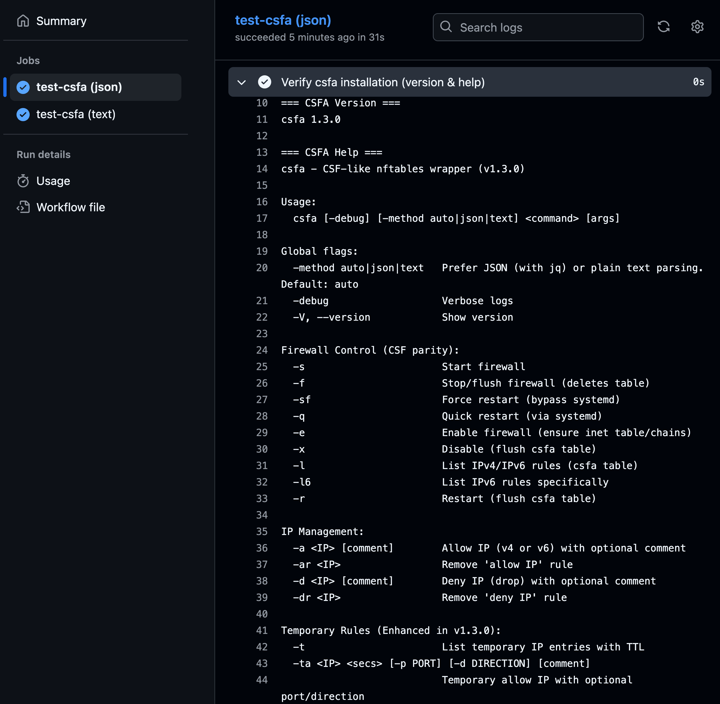720x704 pixels.
Task: Click the 'Run details' section heading
Action: (x=43, y=154)
